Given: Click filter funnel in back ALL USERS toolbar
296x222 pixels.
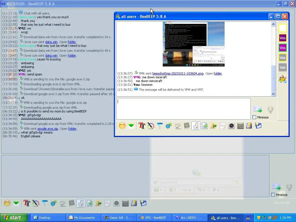Looking at the screenshot, I should pyautogui.click(x=45, y=203).
